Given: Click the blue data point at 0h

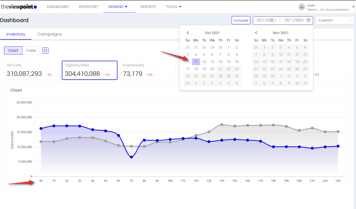Looking at the screenshot, I should [x=41, y=129].
